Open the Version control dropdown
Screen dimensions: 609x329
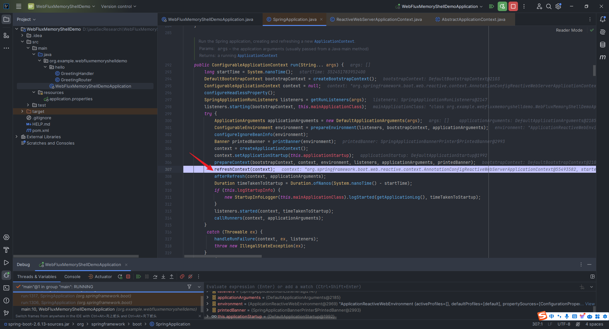tap(119, 6)
